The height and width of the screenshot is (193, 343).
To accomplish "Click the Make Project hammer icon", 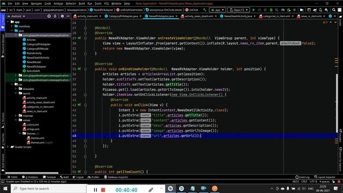I will point(205,10).
